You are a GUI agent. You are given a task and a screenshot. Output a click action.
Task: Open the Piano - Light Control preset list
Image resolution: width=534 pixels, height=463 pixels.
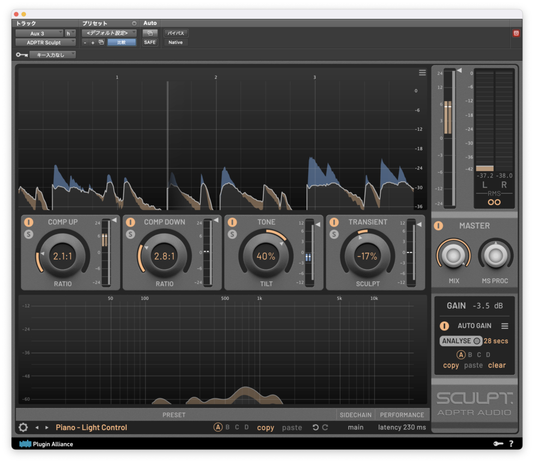91,428
